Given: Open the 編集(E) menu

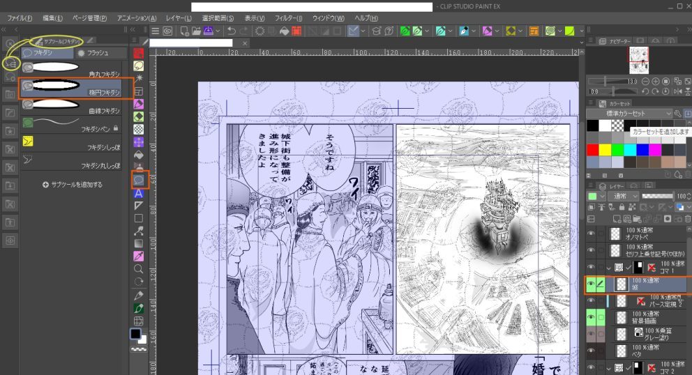Looking at the screenshot, I should (x=52, y=18).
